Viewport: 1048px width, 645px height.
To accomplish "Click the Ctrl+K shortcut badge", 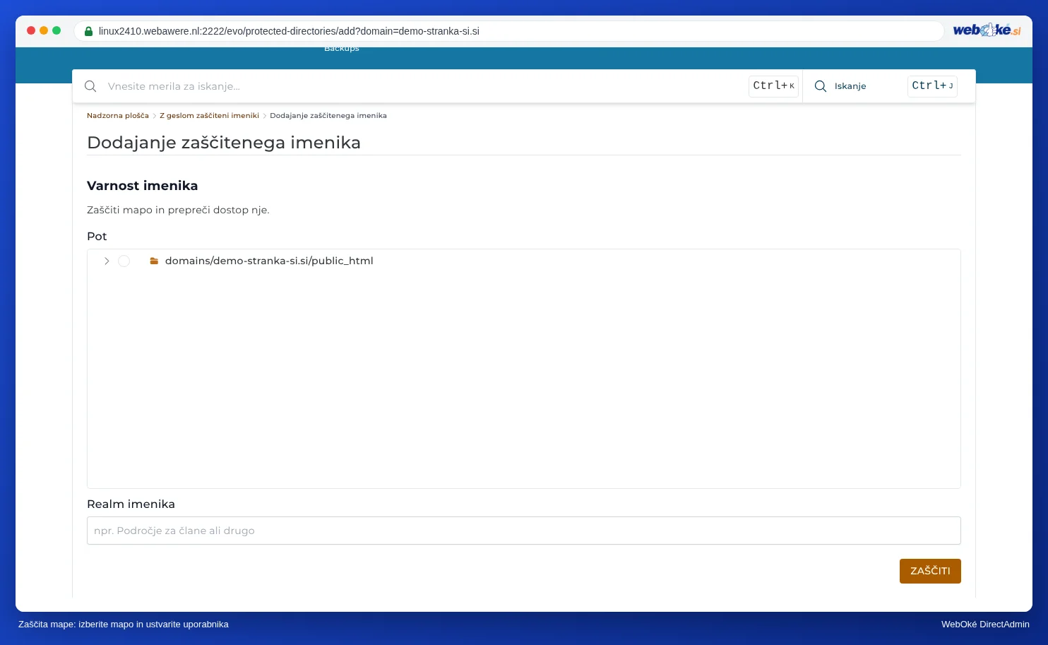I will (773, 86).
